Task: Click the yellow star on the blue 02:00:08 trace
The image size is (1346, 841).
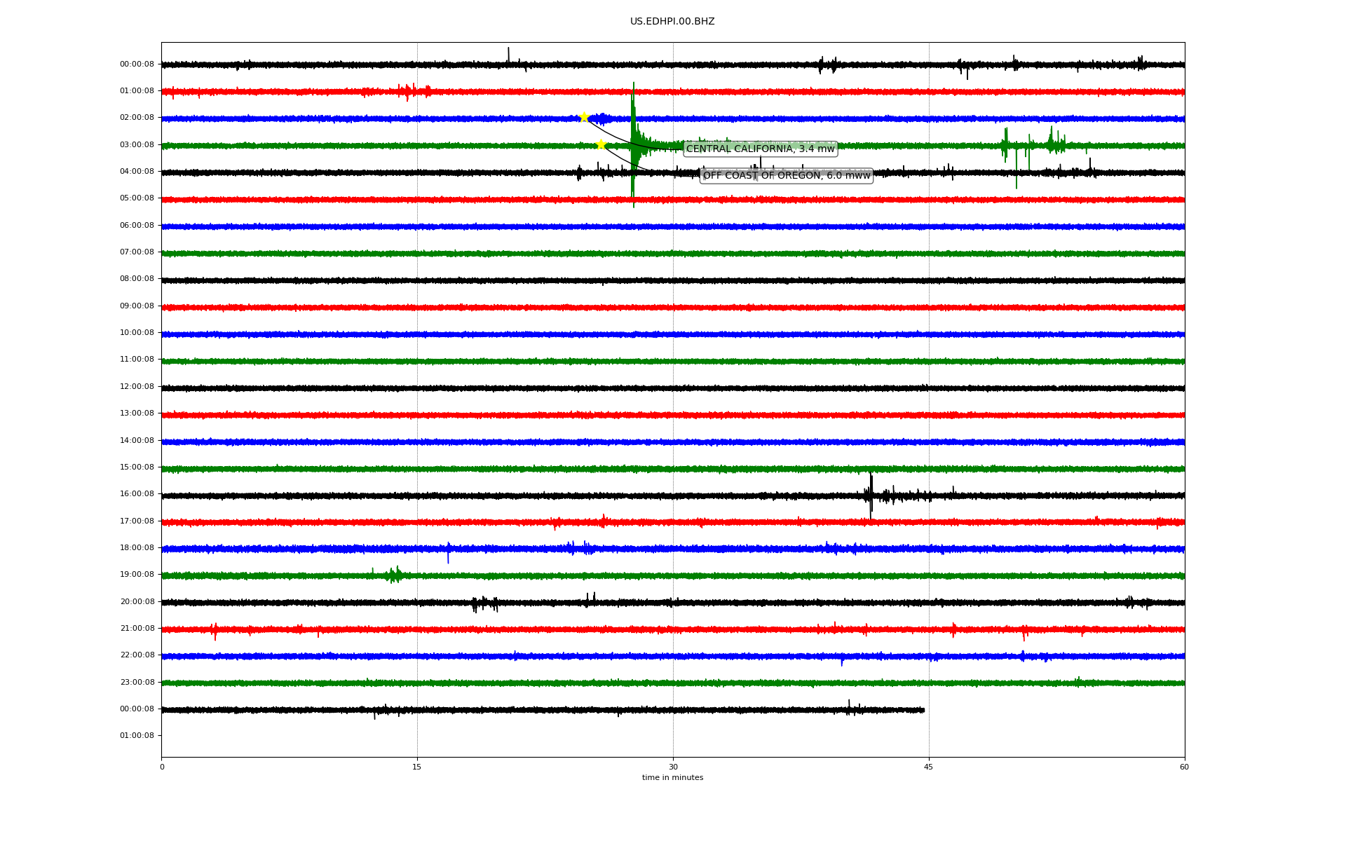Action: coord(584,117)
